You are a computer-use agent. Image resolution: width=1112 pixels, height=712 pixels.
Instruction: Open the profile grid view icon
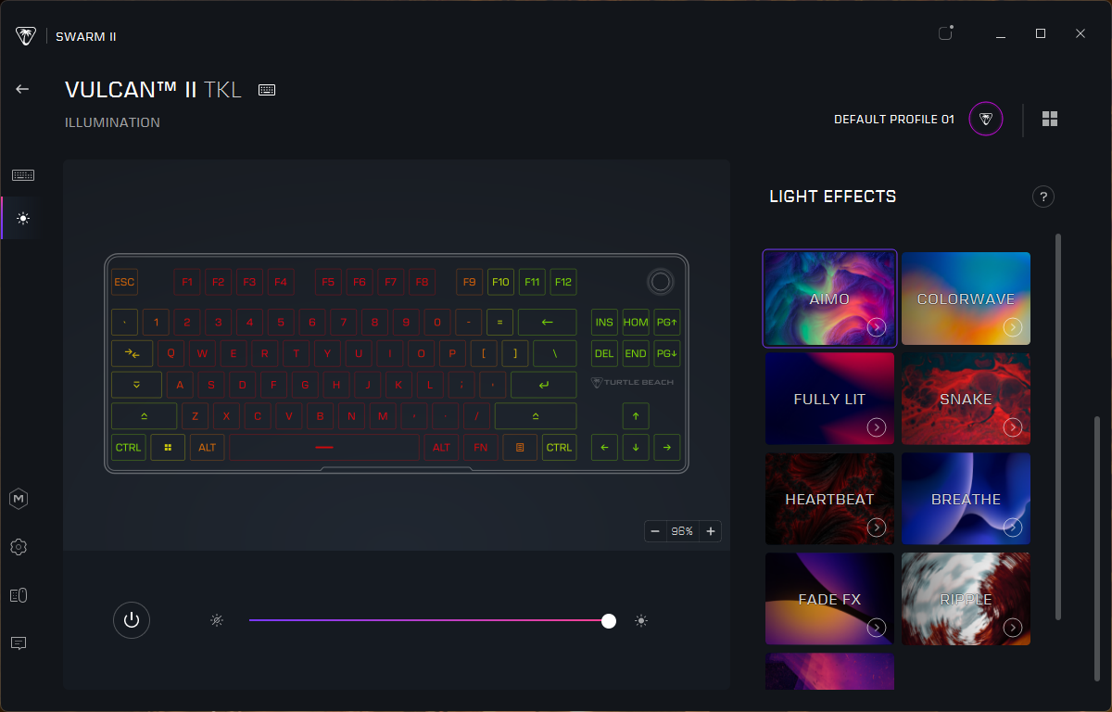(x=1050, y=119)
